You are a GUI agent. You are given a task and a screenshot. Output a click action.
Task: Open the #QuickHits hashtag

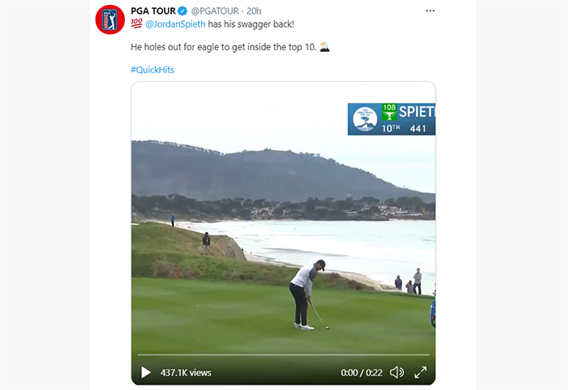pos(153,70)
